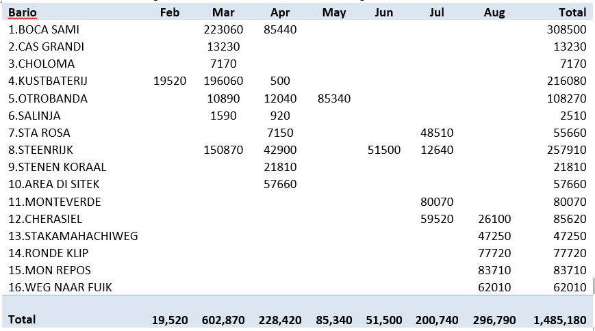Click the 80070 Jul value for Monteverde
The height and width of the screenshot is (331, 595).
(x=437, y=202)
